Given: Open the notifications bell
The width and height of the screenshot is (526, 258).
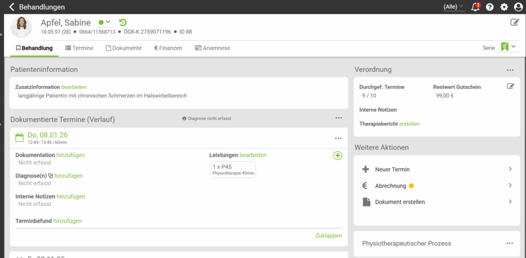Looking at the screenshot, I should coord(475,7).
